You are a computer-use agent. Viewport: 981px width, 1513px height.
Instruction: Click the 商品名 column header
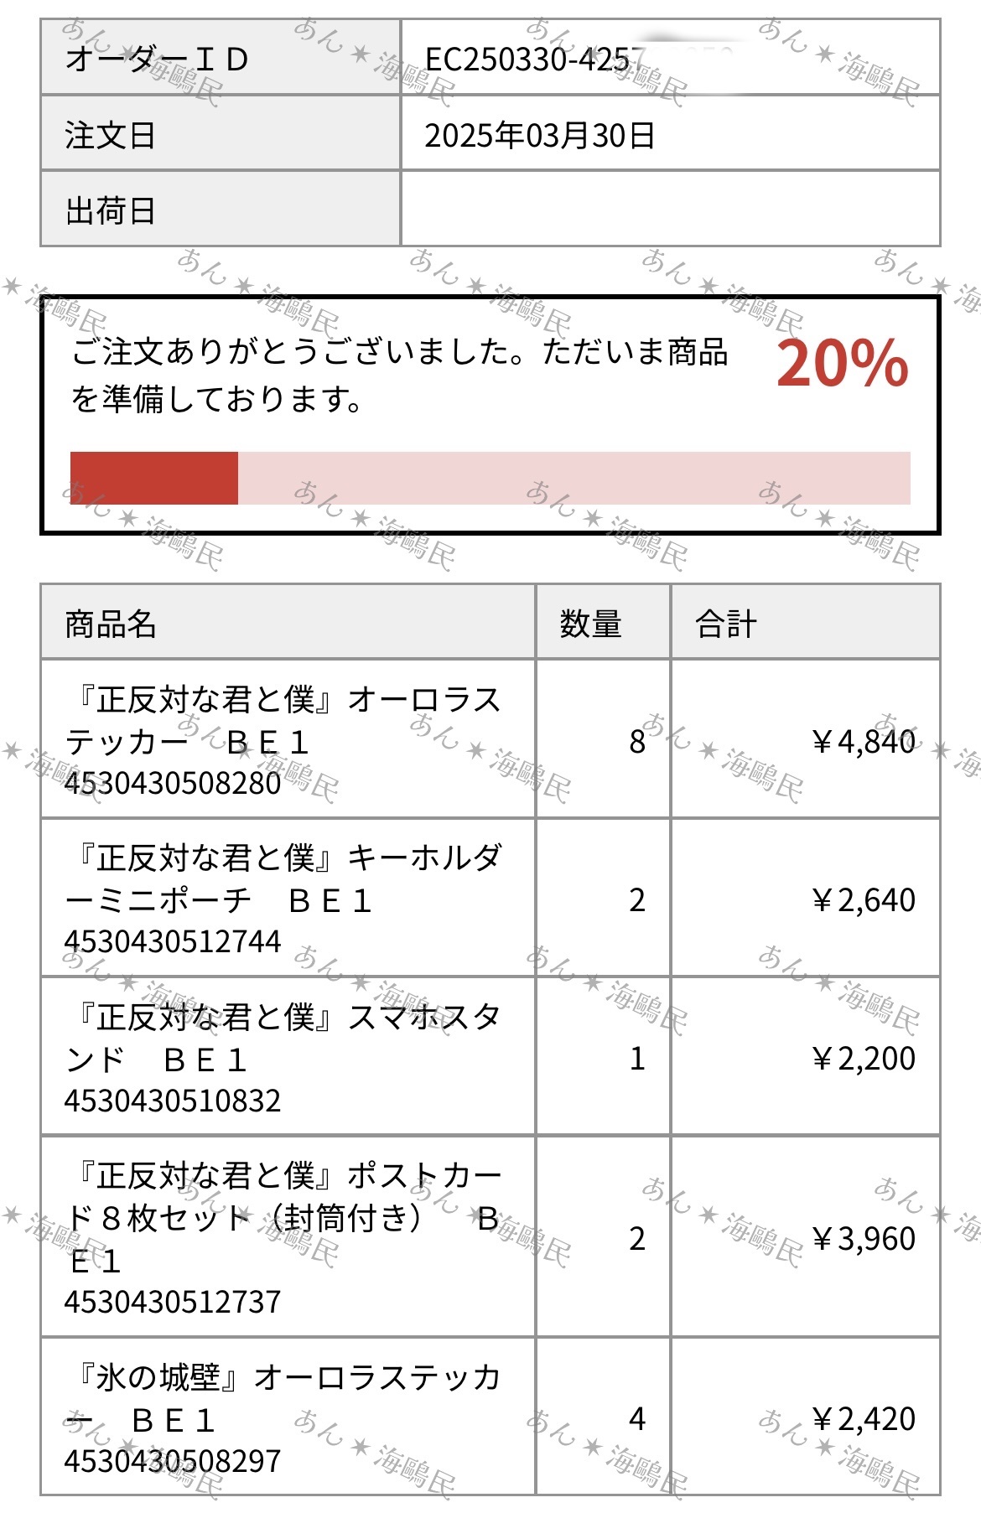(111, 624)
